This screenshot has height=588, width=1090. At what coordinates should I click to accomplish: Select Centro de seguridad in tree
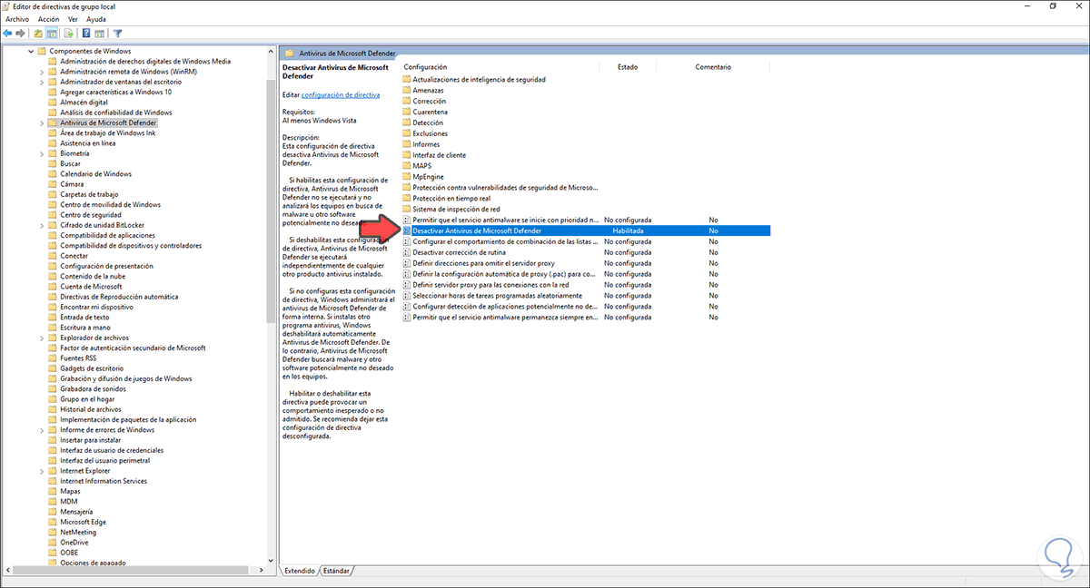[90, 215]
